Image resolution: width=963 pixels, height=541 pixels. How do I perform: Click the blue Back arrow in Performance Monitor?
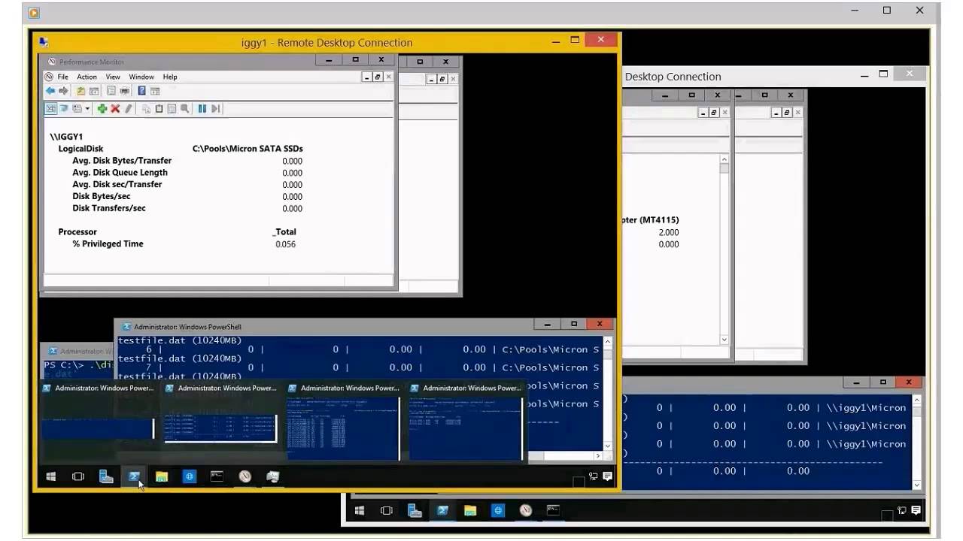pos(50,91)
